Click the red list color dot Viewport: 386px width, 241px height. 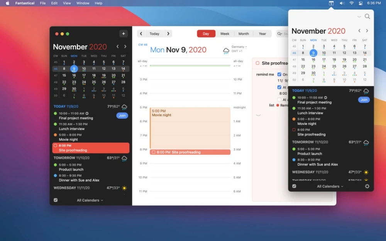click(x=278, y=105)
